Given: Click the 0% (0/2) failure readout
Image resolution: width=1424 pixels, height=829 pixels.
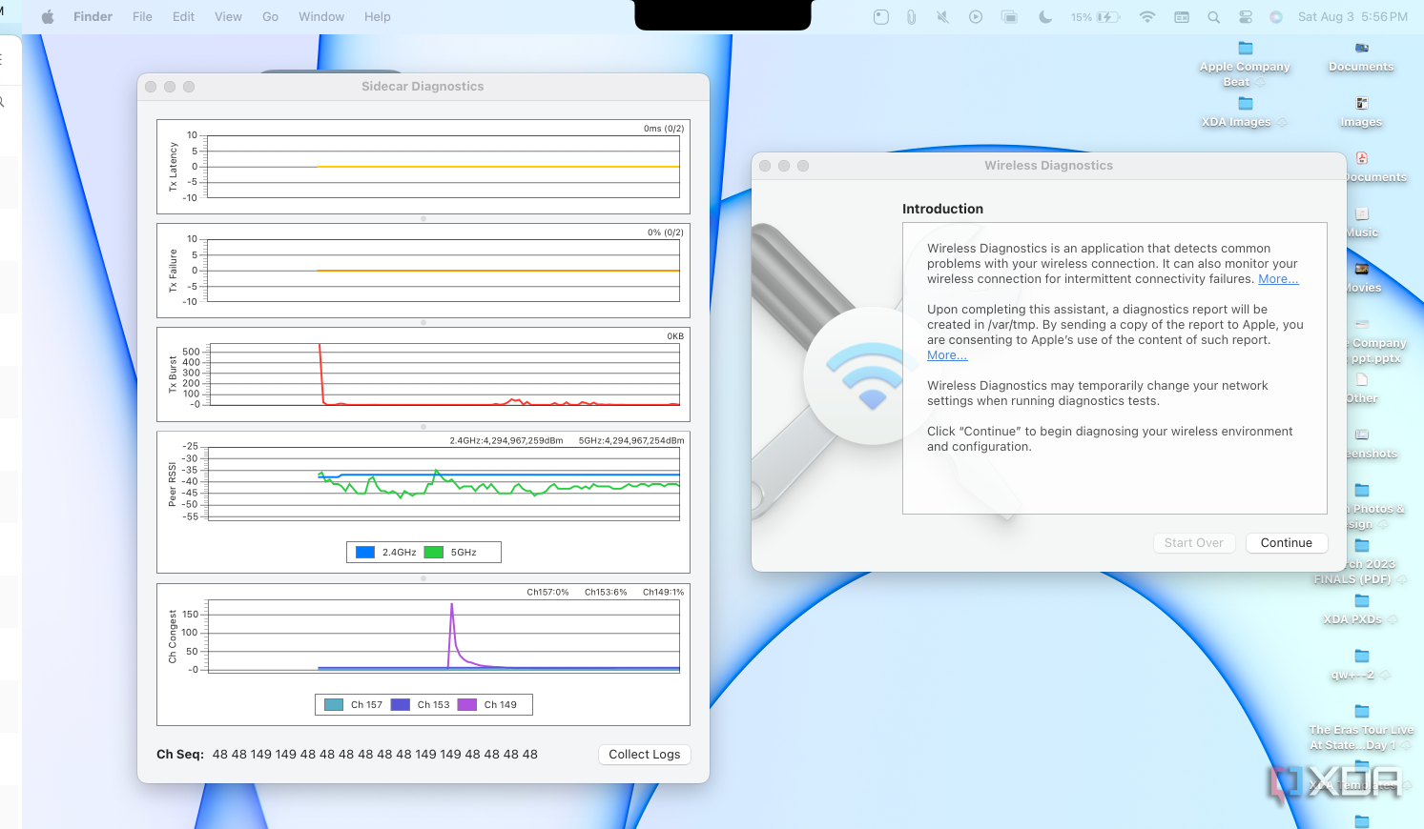Looking at the screenshot, I should [666, 233].
